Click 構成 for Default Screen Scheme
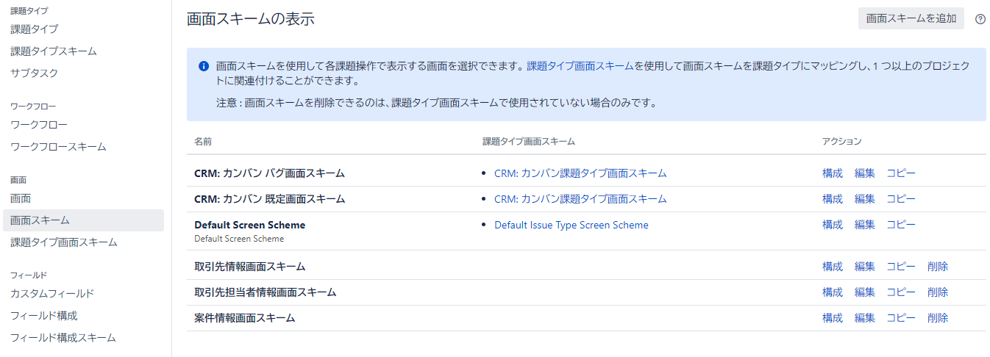The height and width of the screenshot is (357, 990). point(833,225)
